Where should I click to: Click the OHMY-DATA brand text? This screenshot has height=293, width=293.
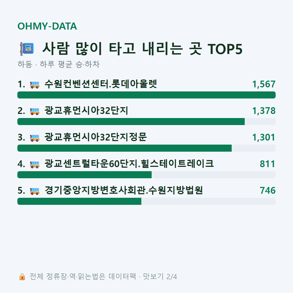[x=47, y=26]
